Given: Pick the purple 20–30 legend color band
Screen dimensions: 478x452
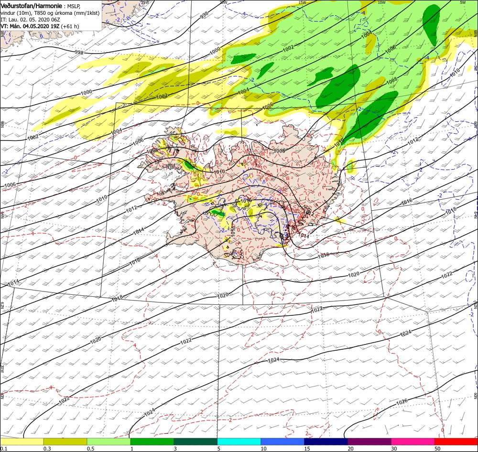Looking at the screenshot, I should point(369,441).
